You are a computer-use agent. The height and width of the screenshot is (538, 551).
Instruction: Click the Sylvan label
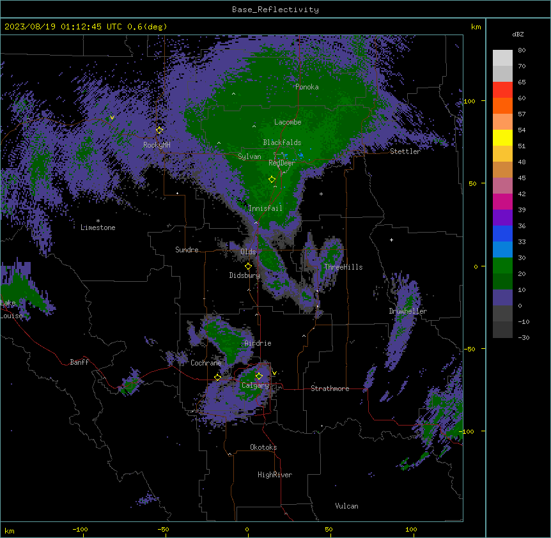point(249,157)
